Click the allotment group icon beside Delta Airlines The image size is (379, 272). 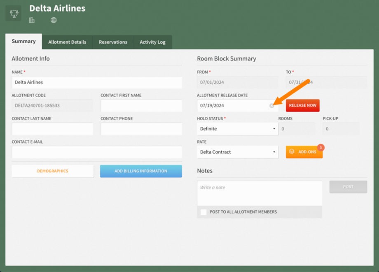click(14, 13)
